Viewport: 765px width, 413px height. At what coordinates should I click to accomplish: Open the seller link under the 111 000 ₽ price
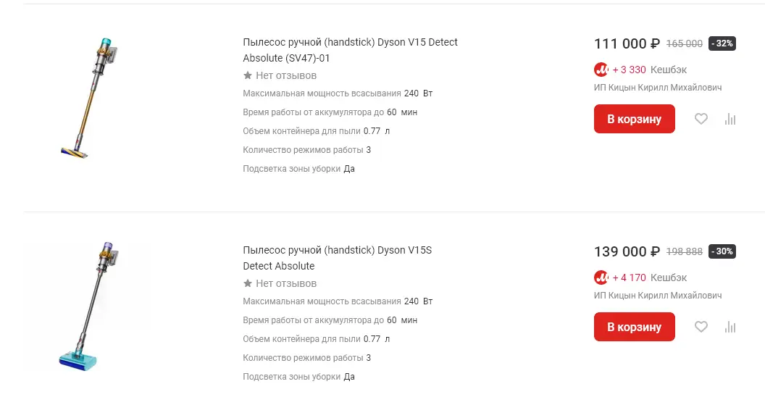pyautogui.click(x=657, y=88)
